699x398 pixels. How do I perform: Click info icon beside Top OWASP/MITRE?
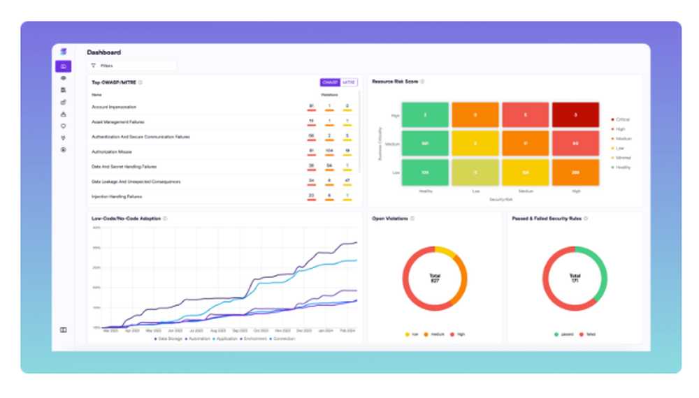coord(140,82)
